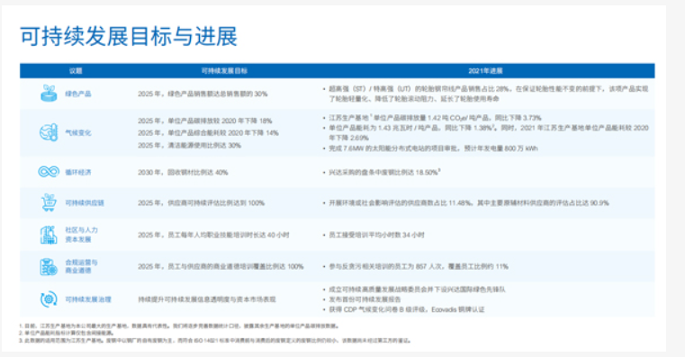Click the goal 单位产品综合能耗较 2020 年下降 14%
Viewport: 685px width, 357px height.
[x=209, y=133]
